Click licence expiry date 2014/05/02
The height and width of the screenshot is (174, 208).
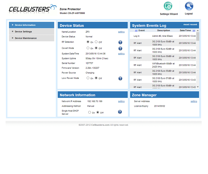[160, 106]
